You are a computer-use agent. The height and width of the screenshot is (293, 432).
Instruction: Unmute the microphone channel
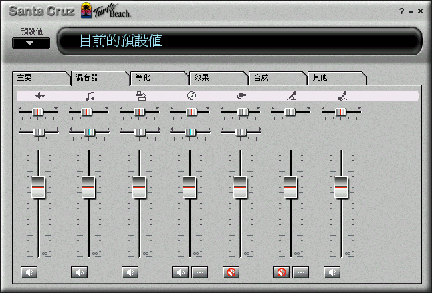[281, 272]
